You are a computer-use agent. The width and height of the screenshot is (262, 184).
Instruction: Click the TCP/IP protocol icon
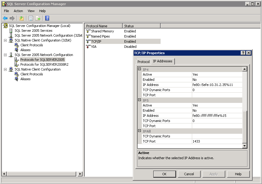88,41
